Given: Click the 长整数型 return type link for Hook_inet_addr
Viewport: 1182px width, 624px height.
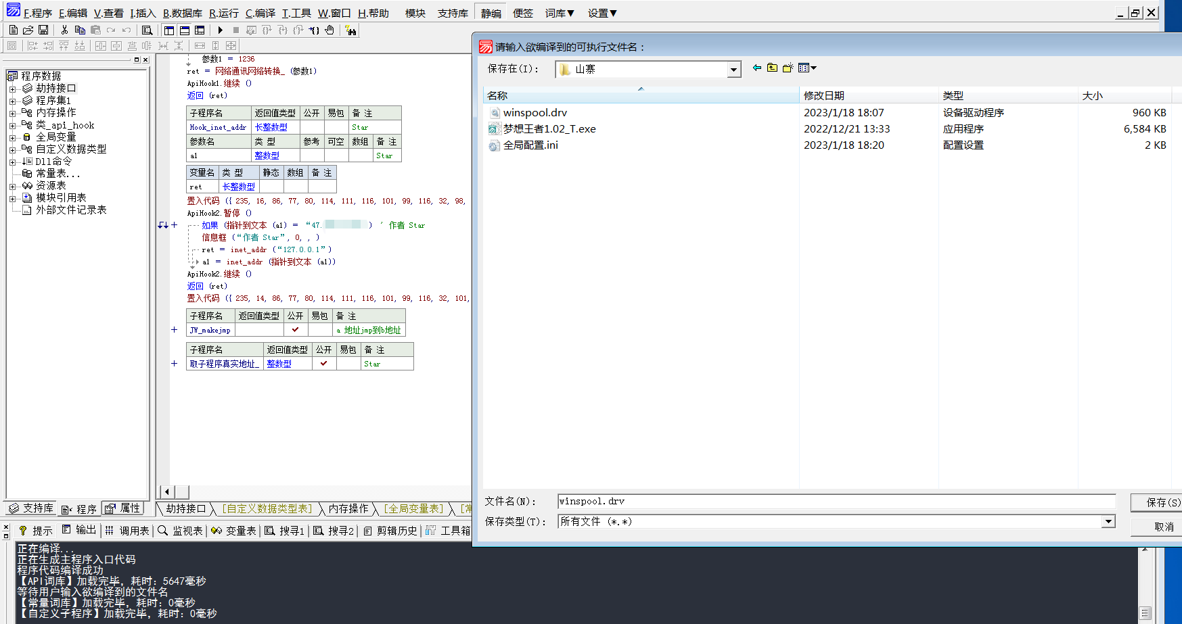Looking at the screenshot, I should coord(271,127).
